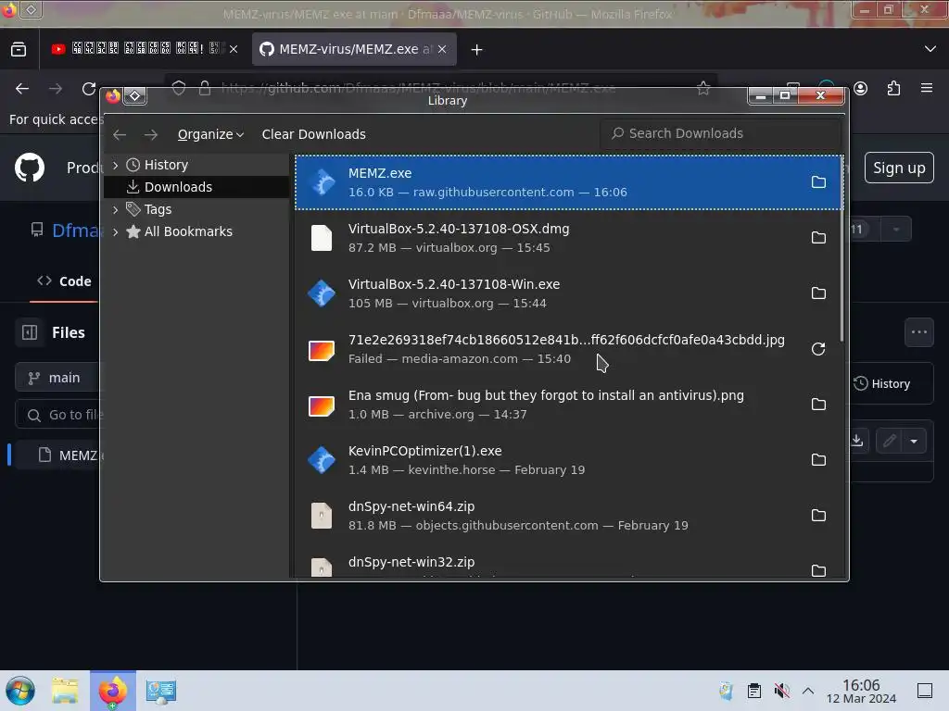Switch to MEMZ-virus/MEMZ.exe tab

pyautogui.click(x=355, y=50)
